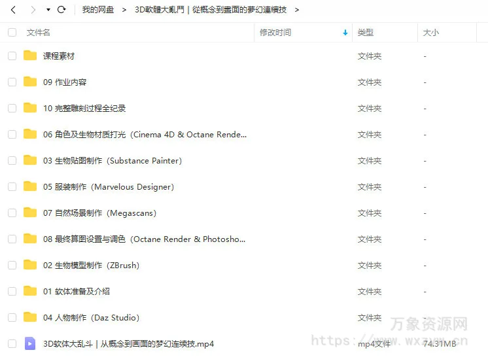Select checkbox beside 05 服装制作 folder
The height and width of the screenshot is (363, 488).
click(x=12, y=186)
